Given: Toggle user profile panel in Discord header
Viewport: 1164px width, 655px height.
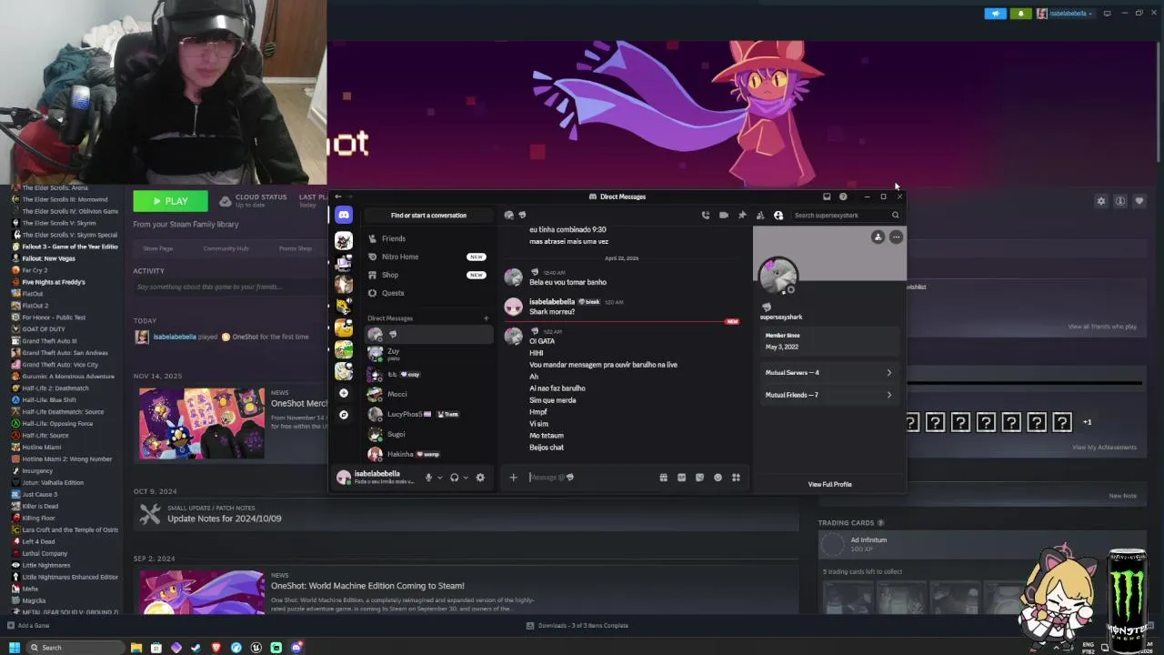Looking at the screenshot, I should point(778,216).
